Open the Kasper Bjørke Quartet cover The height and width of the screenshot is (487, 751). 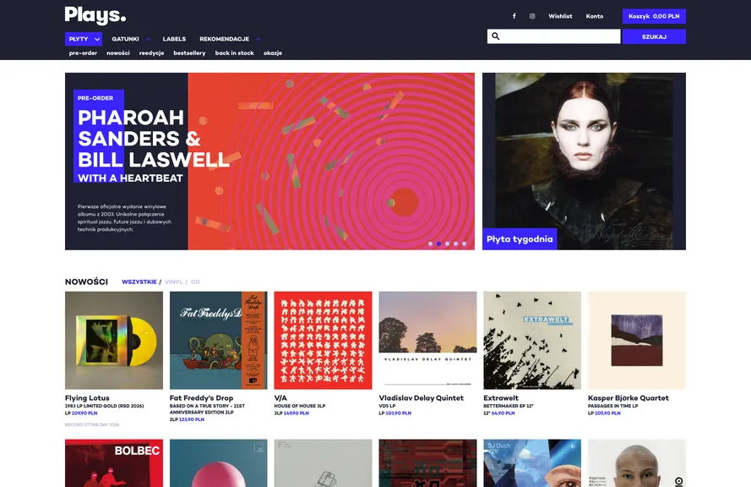click(637, 341)
